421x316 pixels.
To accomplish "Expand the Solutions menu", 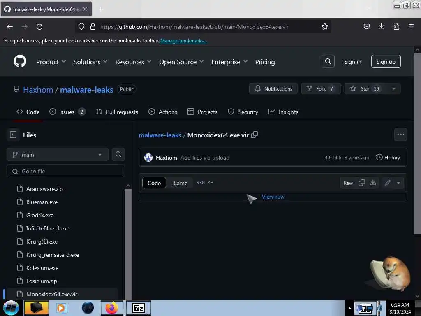I will click(x=90, y=62).
